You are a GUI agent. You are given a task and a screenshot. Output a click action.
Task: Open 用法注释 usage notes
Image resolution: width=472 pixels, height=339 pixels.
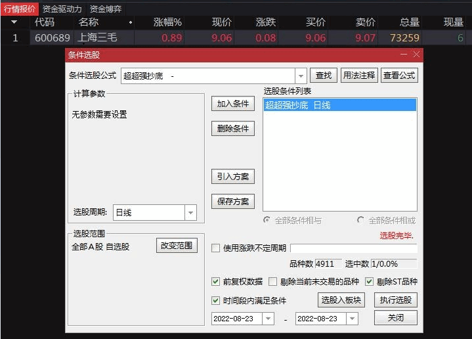pyautogui.click(x=359, y=76)
